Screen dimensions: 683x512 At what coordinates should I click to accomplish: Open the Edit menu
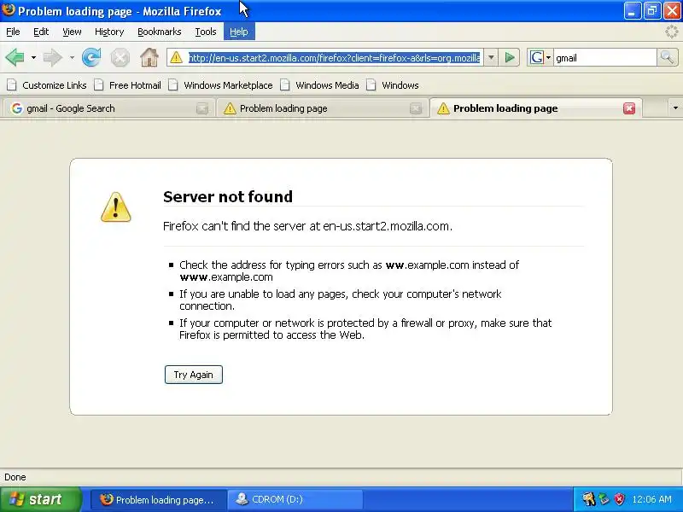point(41,32)
